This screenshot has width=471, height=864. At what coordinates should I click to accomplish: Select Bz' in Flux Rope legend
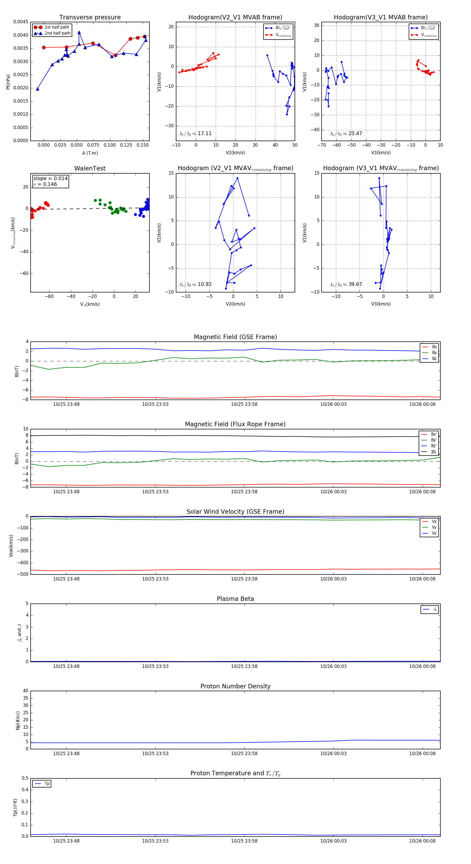pyautogui.click(x=429, y=446)
